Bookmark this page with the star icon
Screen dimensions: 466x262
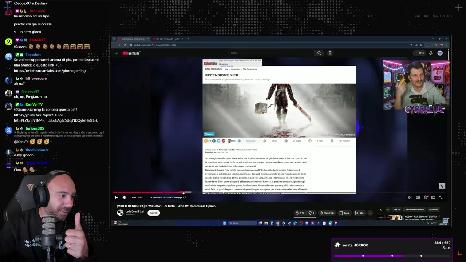420,45
